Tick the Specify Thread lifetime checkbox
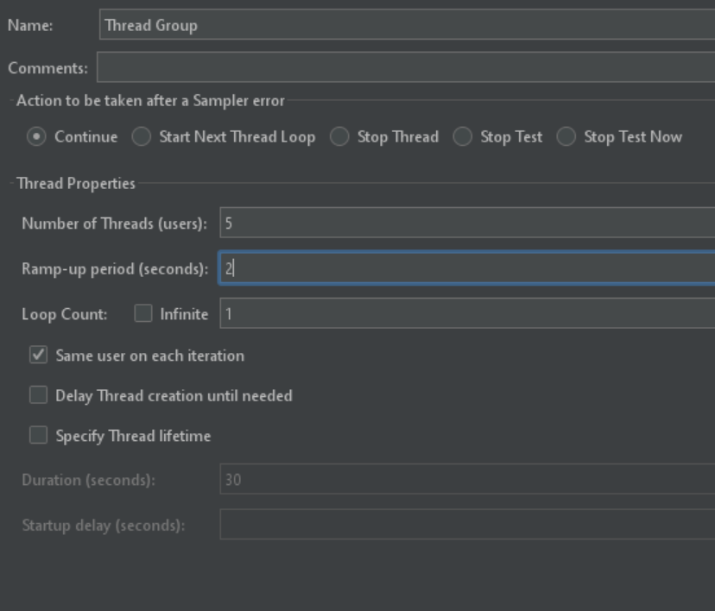Image resolution: width=715 pixels, height=611 pixels. 38,435
